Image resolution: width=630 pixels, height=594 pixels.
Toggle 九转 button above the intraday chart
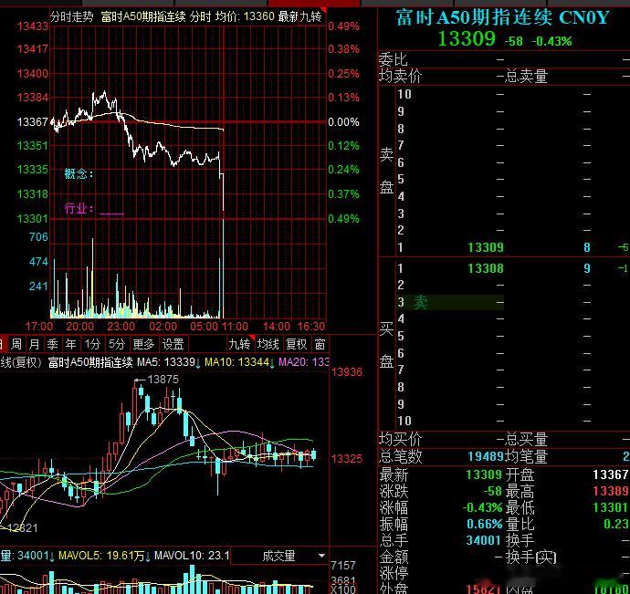[311, 16]
